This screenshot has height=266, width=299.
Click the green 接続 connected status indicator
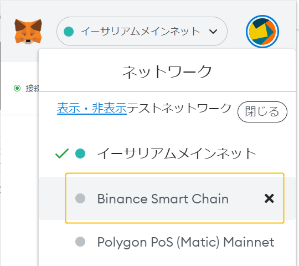17,88
